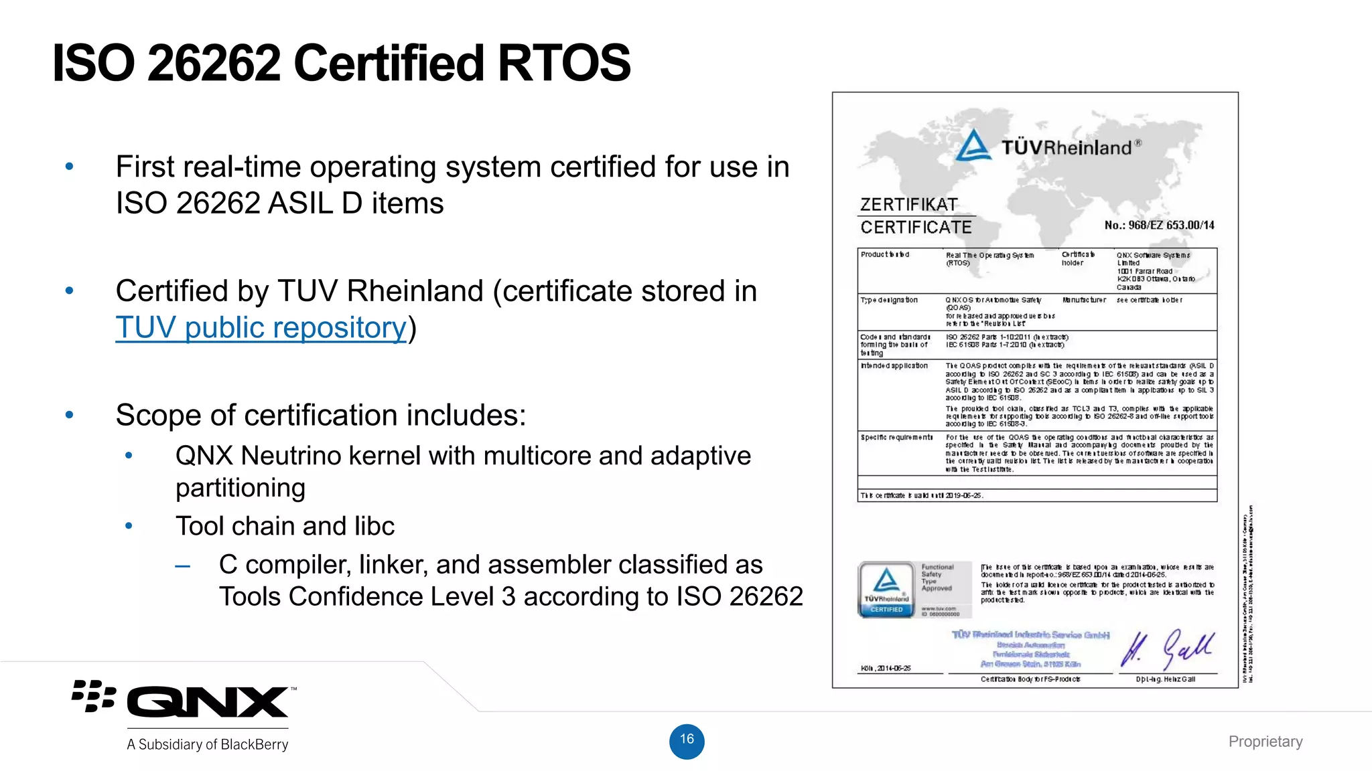Select the 'Tool chain and libc' sub-bullet

point(285,526)
